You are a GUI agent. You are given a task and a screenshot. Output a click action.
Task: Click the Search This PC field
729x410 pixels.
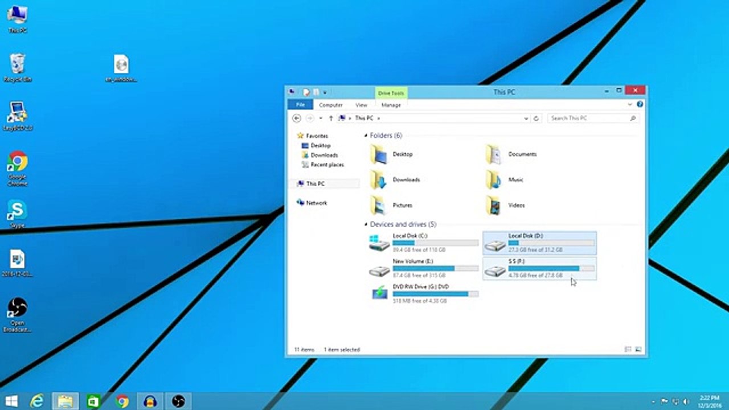593,118
